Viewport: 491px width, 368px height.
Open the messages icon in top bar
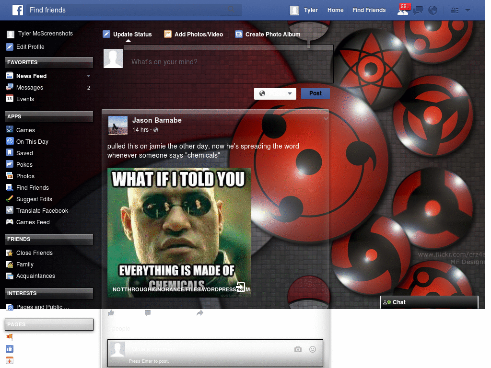[418, 11]
